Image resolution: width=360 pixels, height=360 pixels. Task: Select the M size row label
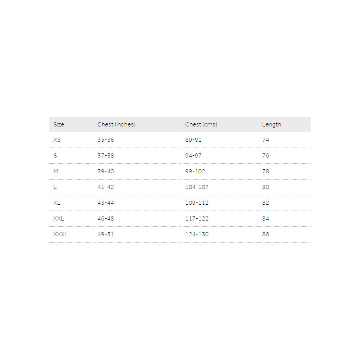click(56, 171)
